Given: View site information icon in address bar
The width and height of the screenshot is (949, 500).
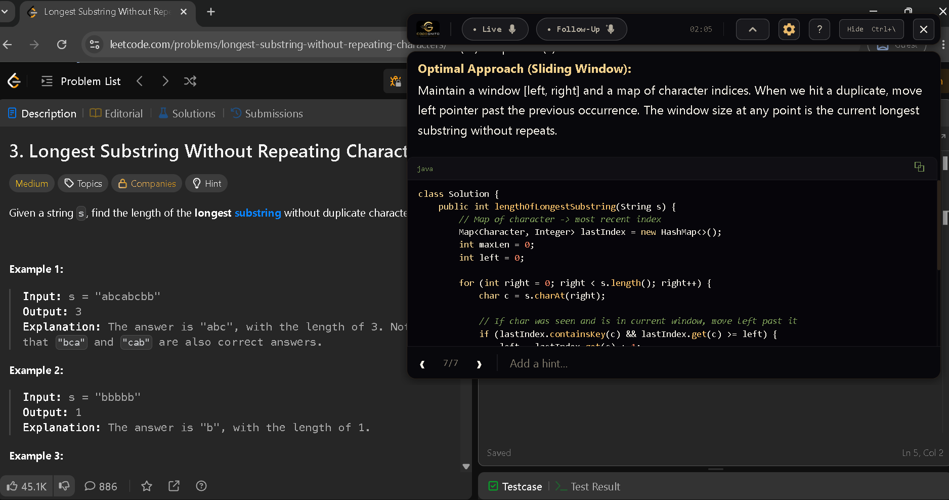Looking at the screenshot, I should pyautogui.click(x=95, y=45).
